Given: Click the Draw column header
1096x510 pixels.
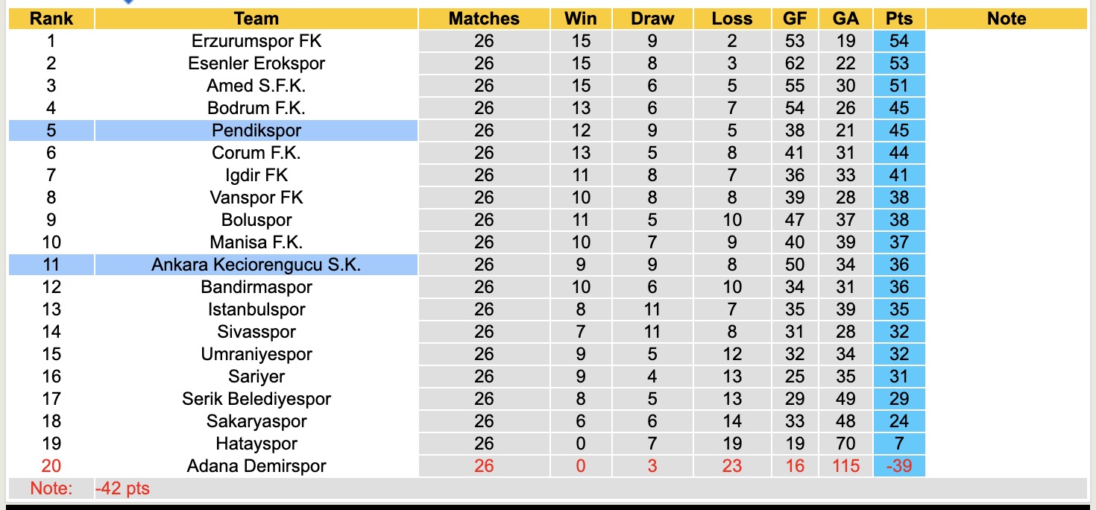Looking at the screenshot, I should (x=652, y=19).
